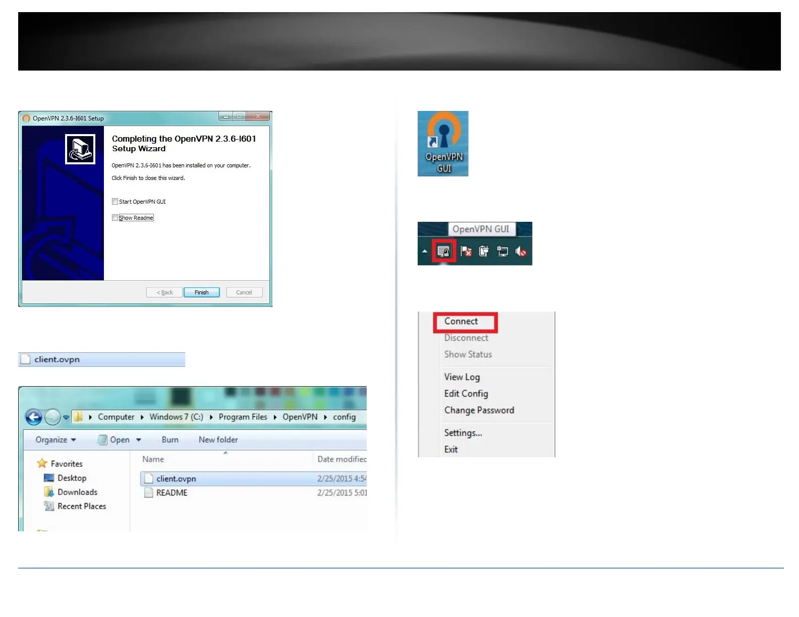Image resolution: width=799 pixels, height=617 pixels.
Task: Select the README file name in the file list
Action: coord(172,492)
